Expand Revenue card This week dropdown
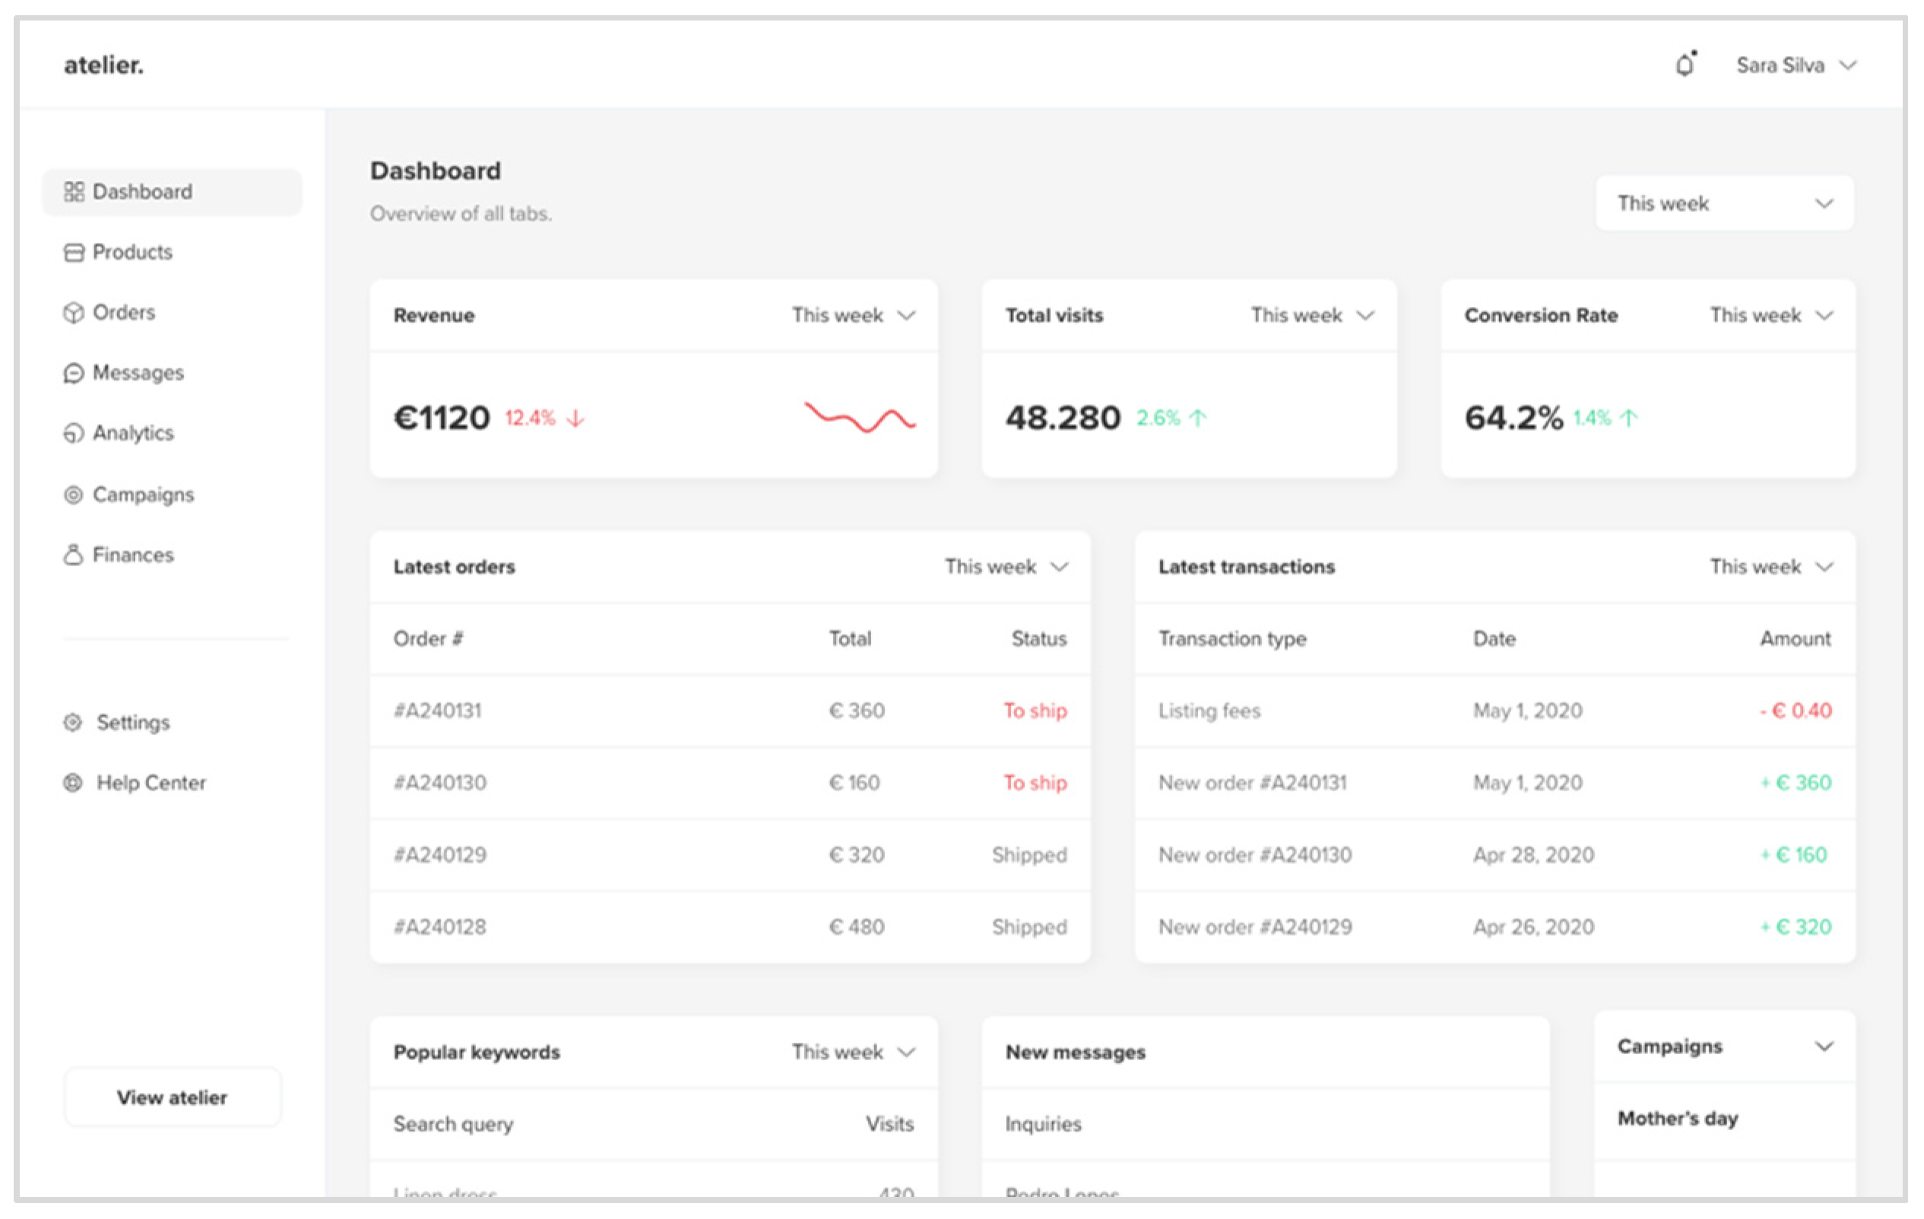 (x=853, y=315)
